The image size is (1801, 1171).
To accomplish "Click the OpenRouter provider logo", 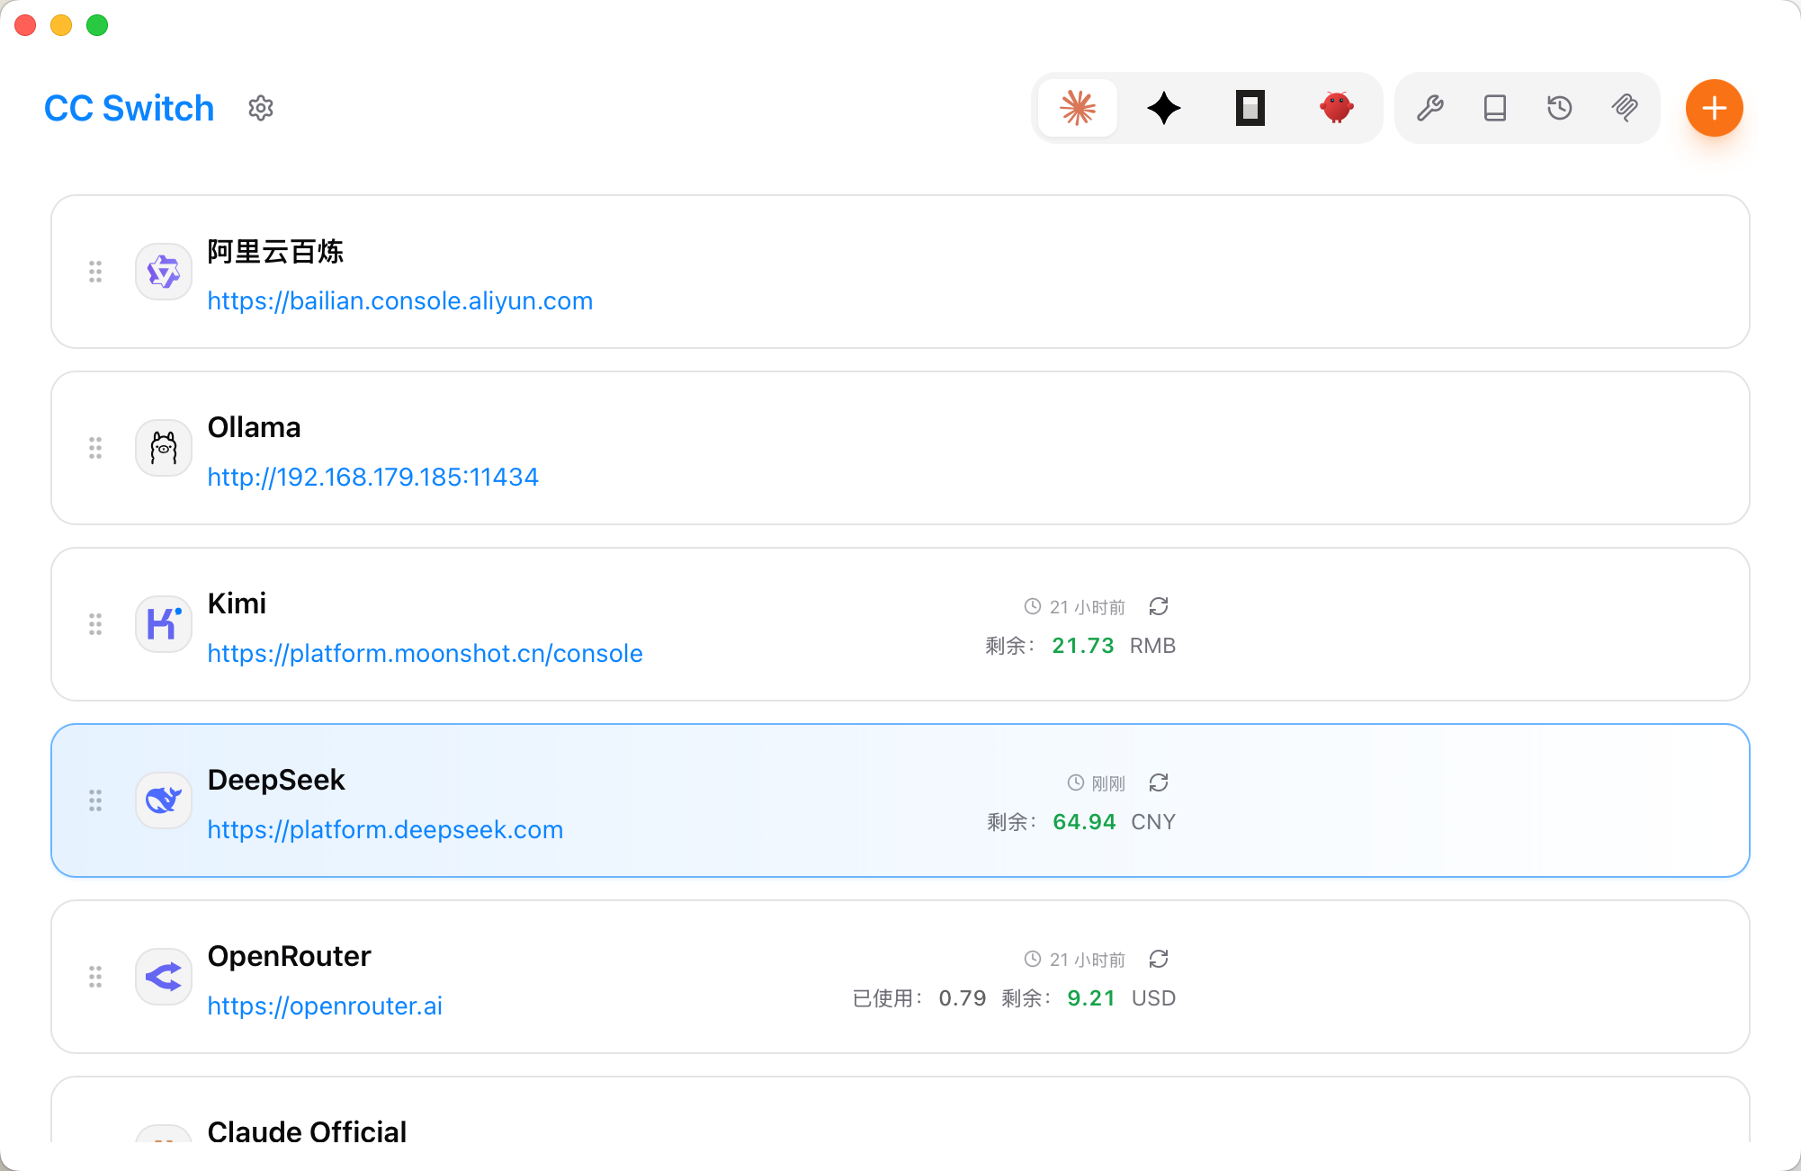I will click(164, 977).
